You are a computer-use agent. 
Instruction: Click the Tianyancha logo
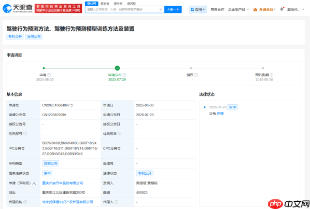click(18, 8)
